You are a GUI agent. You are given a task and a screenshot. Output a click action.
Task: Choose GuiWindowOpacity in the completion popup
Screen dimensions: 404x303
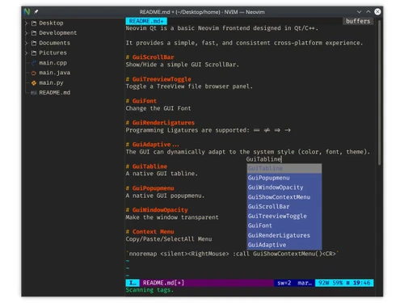coord(284,187)
